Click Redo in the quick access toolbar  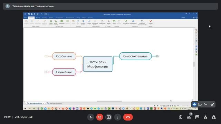point(41,14)
